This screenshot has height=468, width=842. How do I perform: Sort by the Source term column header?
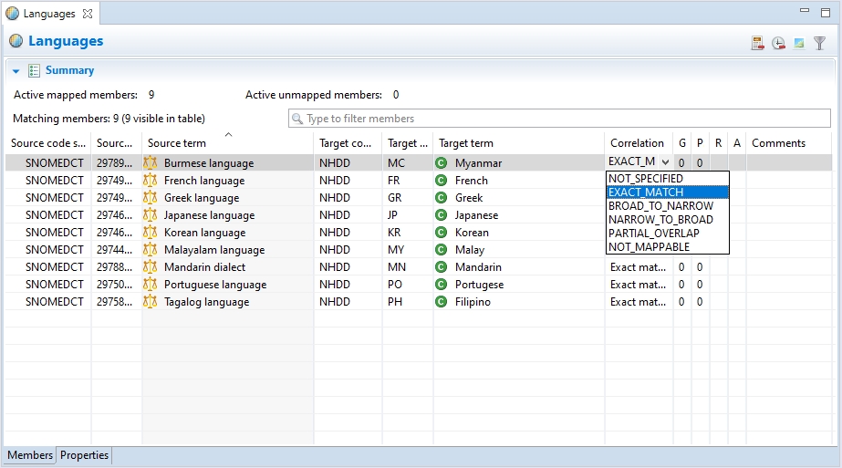[177, 143]
